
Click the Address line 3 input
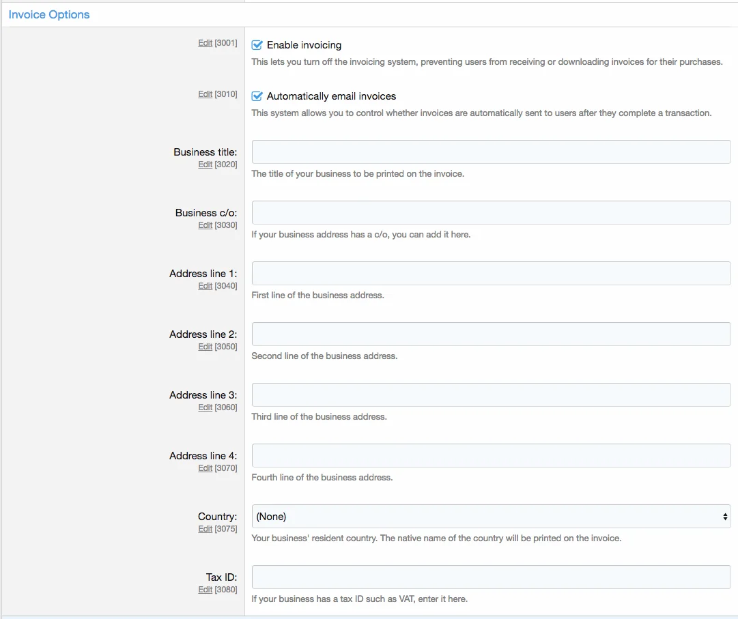pyautogui.click(x=491, y=395)
